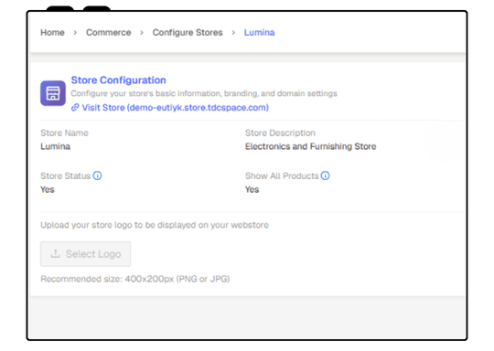Viewport: 494px width, 351px height.
Task: Click the upload icon in Select Logo
Action: [x=56, y=254]
